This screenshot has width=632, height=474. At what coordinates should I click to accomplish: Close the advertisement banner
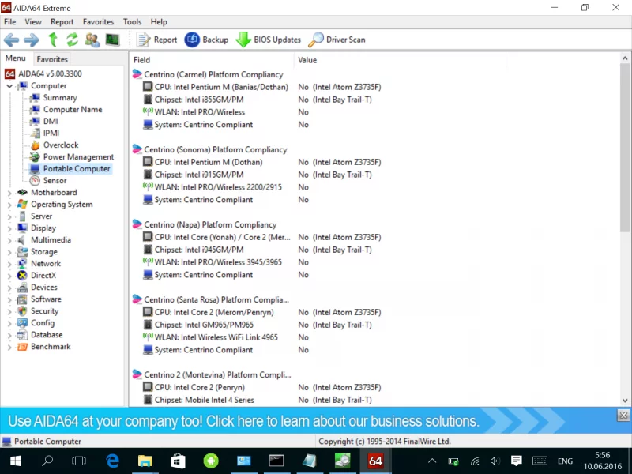(623, 416)
